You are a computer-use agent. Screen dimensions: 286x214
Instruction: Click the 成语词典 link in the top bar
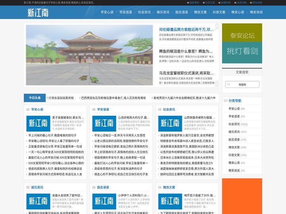tap(242, 3)
